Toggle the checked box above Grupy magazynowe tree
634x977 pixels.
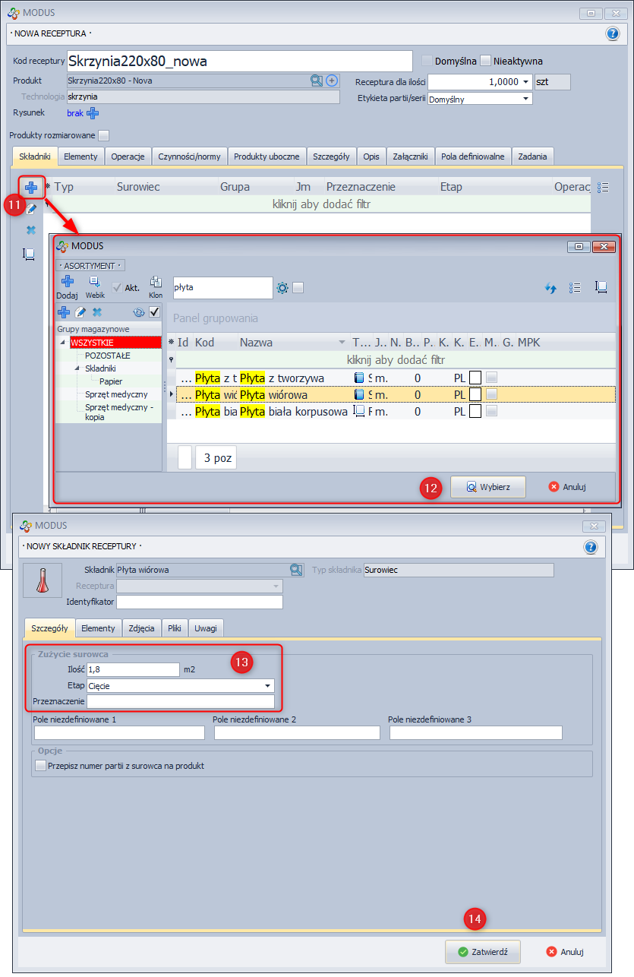tap(154, 312)
